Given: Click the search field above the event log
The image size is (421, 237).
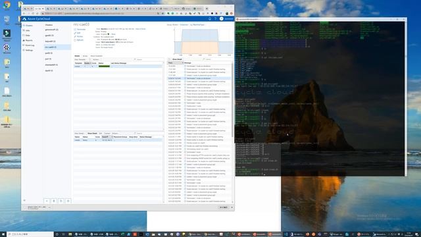Looking at the screenshot, I should click(x=217, y=59).
